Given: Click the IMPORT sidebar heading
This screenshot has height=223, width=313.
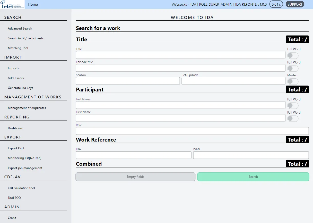Looking at the screenshot, I should click(13, 57).
